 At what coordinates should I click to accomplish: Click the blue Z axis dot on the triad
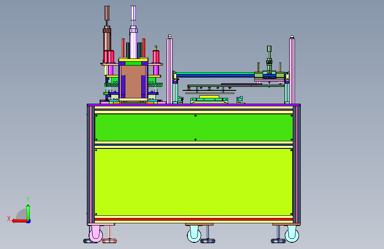(x=29, y=221)
